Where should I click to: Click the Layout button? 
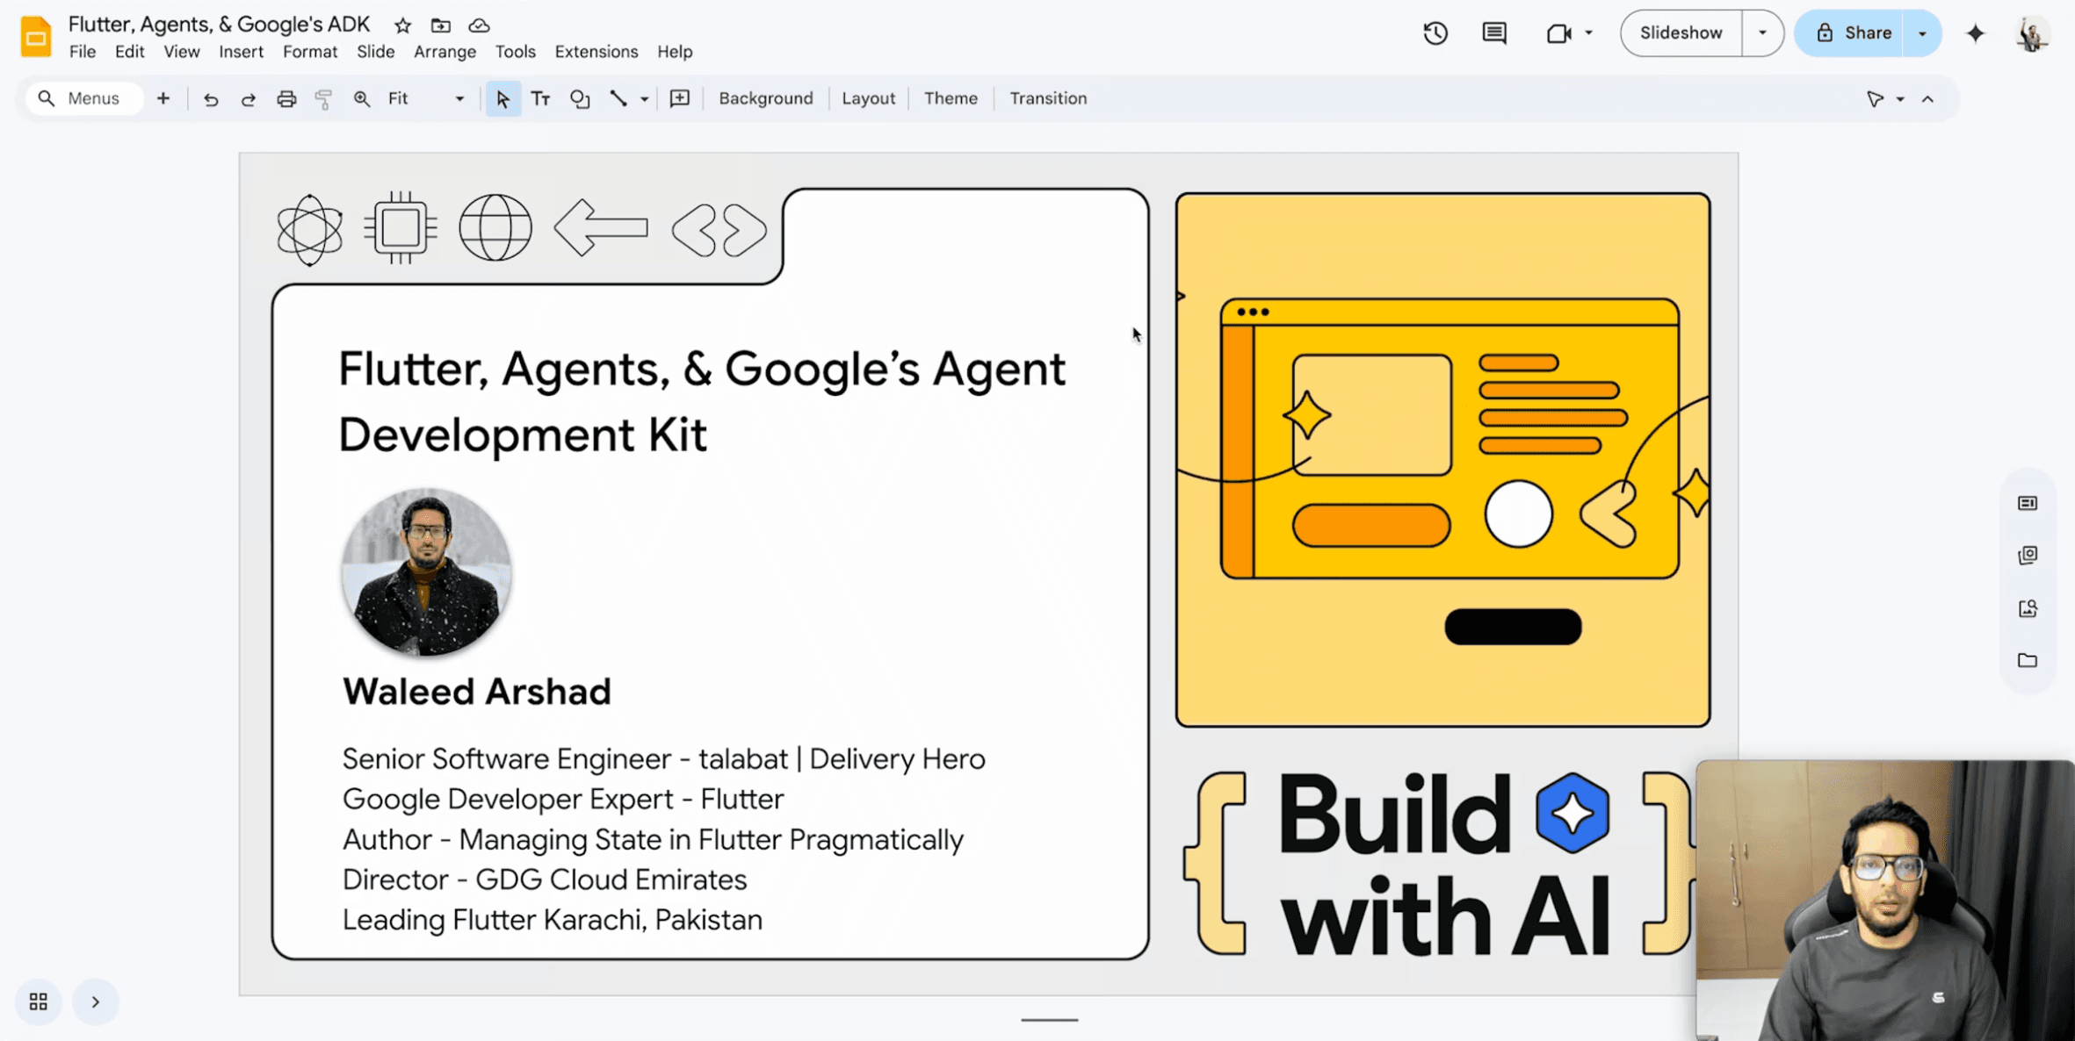(x=869, y=98)
